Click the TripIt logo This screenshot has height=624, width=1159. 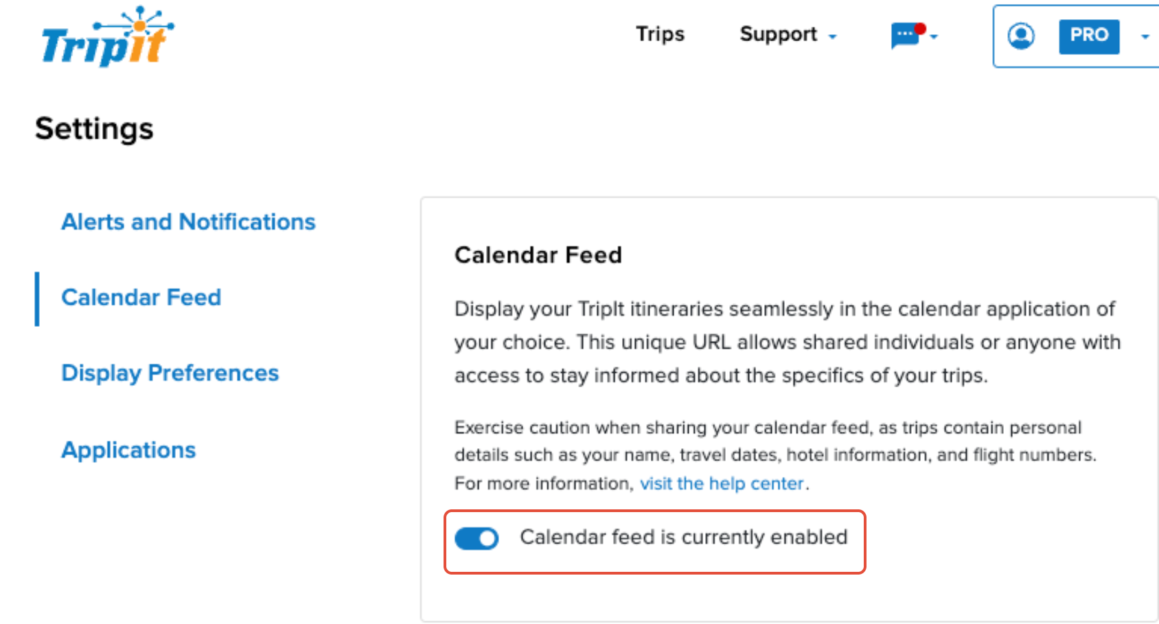coord(108,36)
